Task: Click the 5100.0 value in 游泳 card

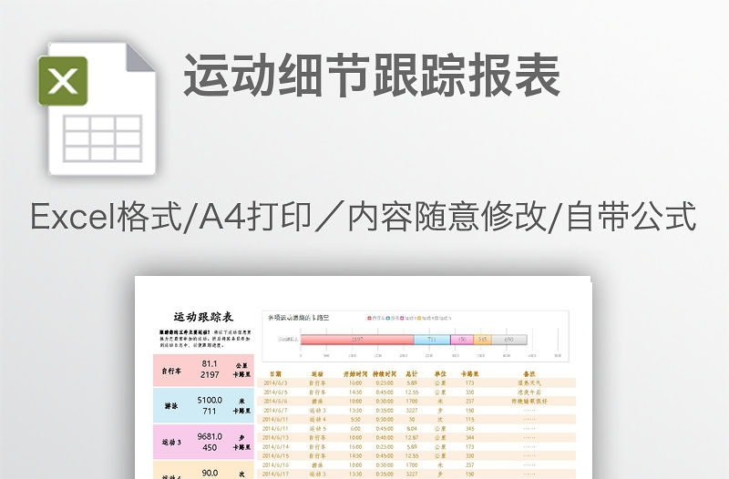Action: 210,400
